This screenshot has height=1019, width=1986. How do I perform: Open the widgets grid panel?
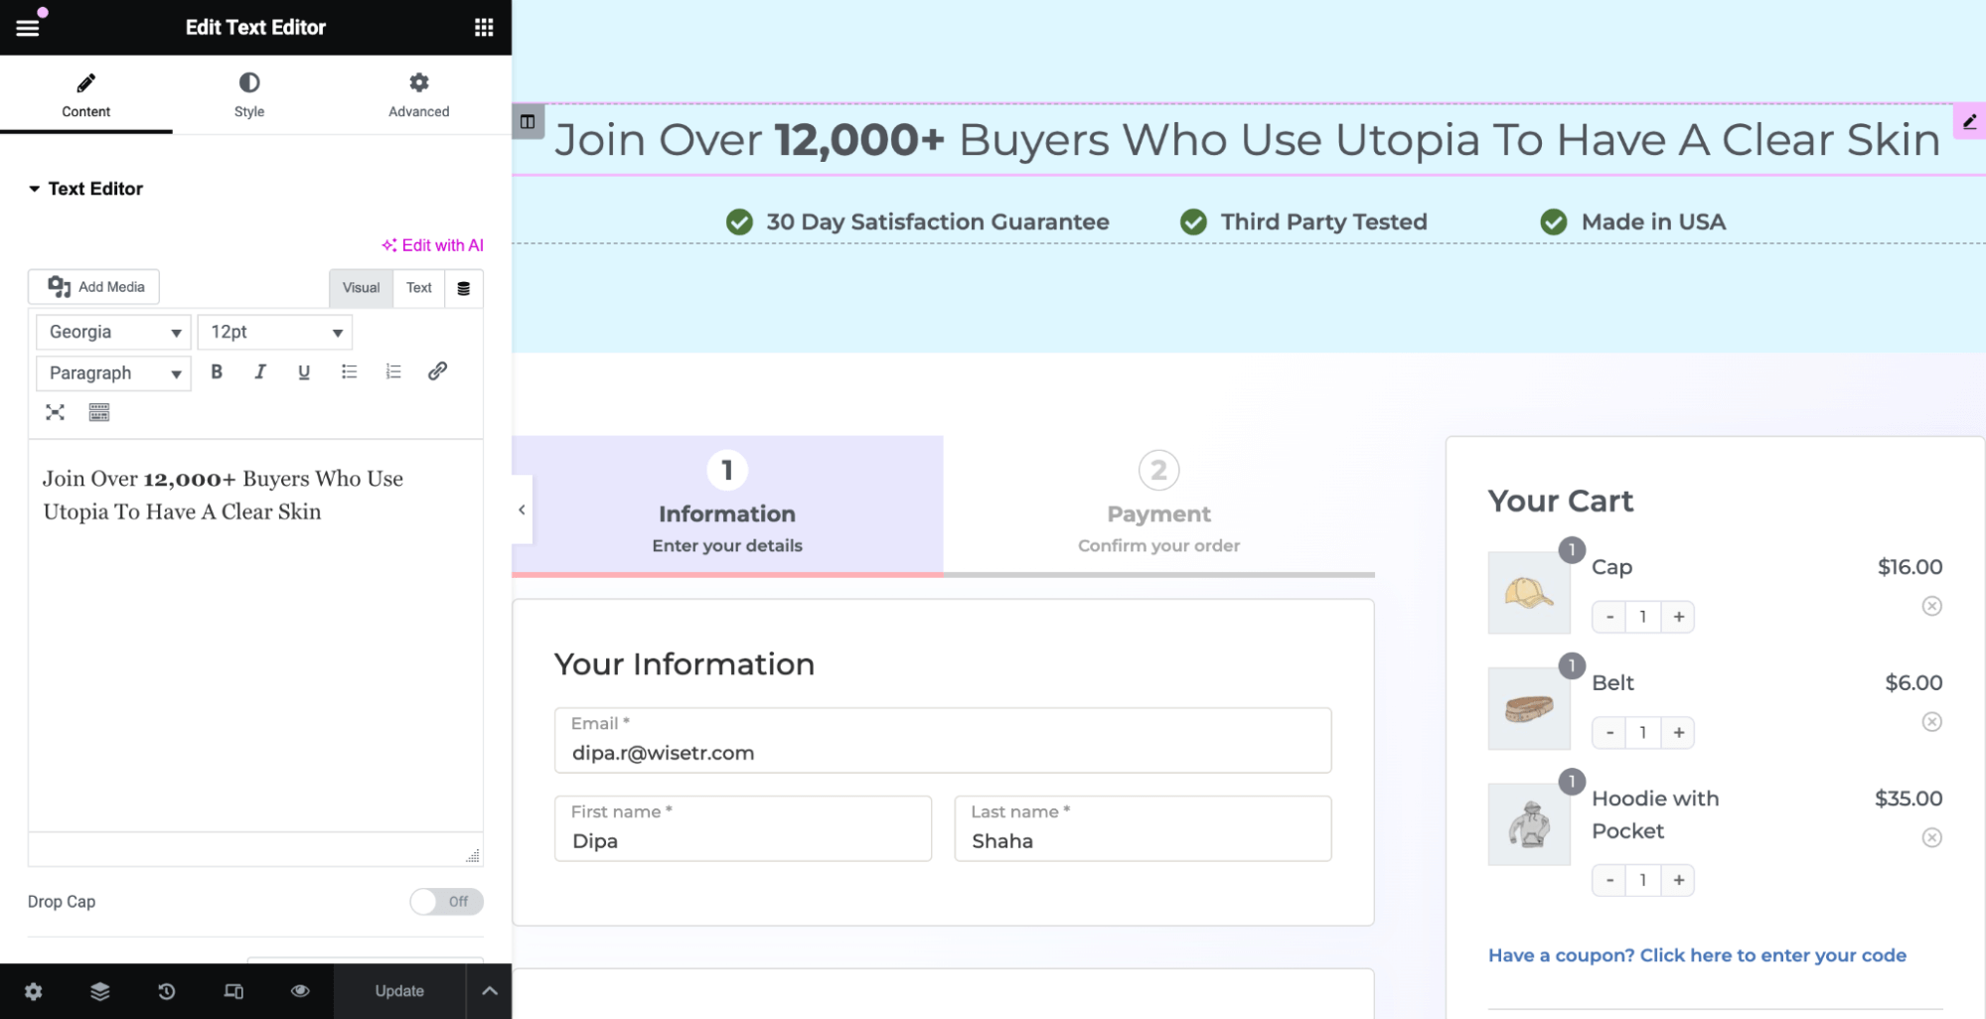484,28
